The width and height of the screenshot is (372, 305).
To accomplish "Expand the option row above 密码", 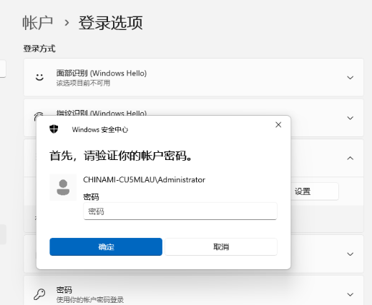I will [x=350, y=254].
